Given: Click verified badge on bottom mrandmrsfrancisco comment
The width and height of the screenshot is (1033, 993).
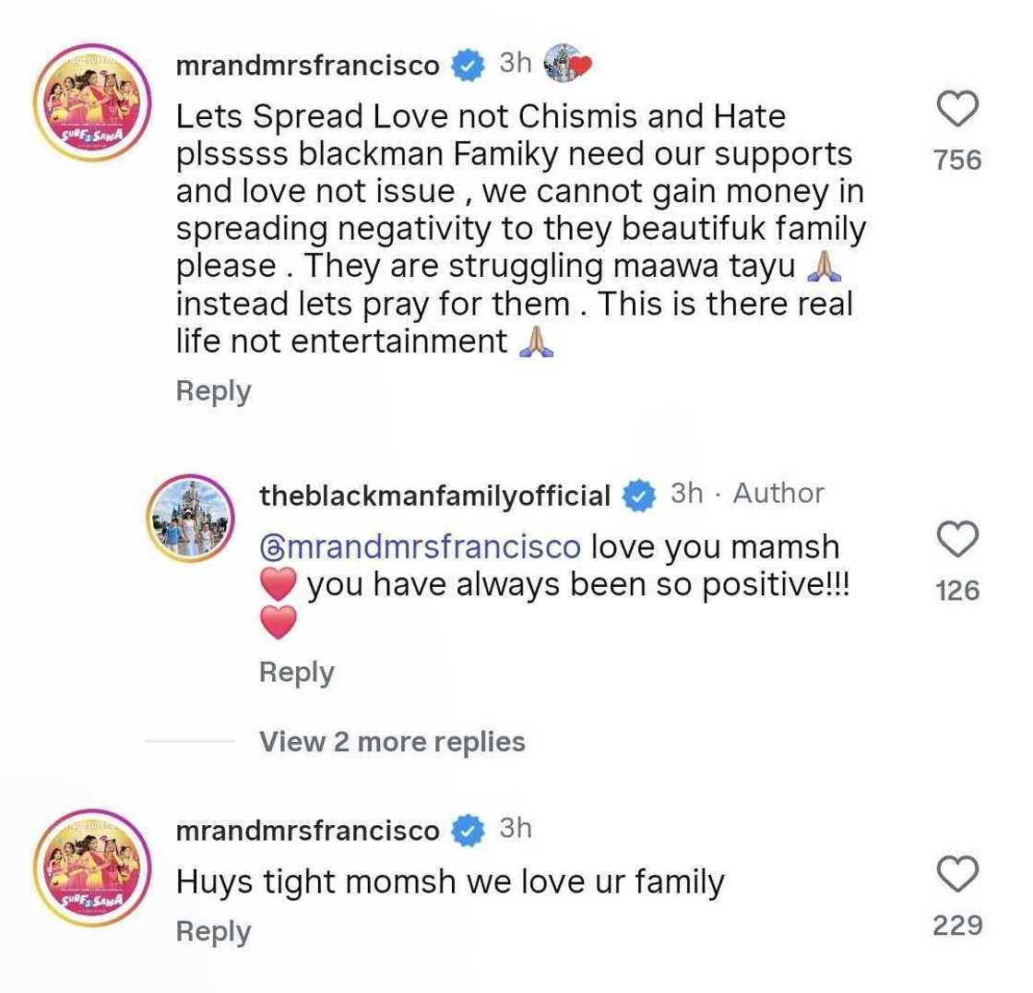Looking at the screenshot, I should [x=469, y=831].
